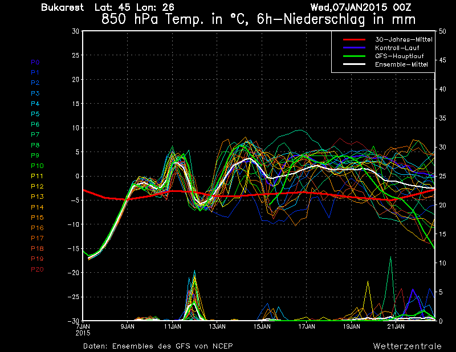Click the 'Daten: Ensembles des GFS von NCEP' text

coord(158,346)
